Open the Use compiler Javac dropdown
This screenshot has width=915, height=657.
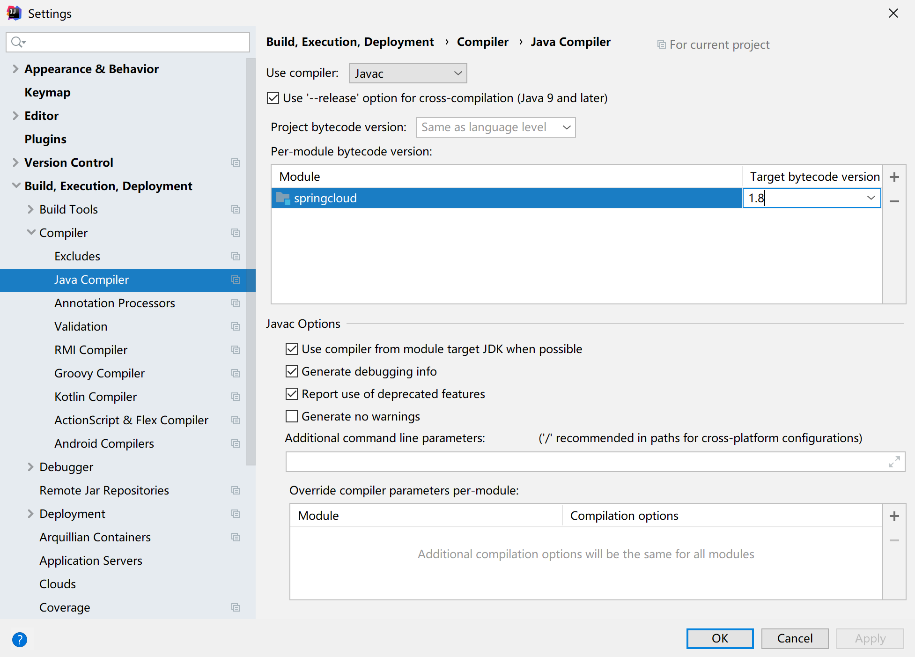[408, 73]
